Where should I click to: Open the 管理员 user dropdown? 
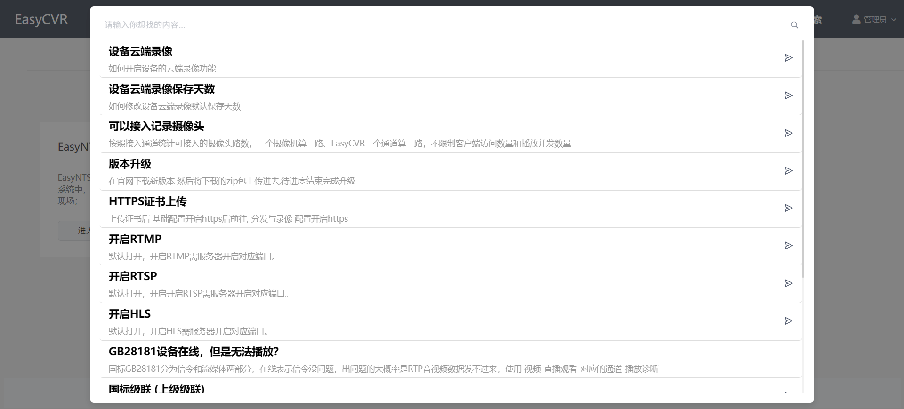[x=875, y=19]
